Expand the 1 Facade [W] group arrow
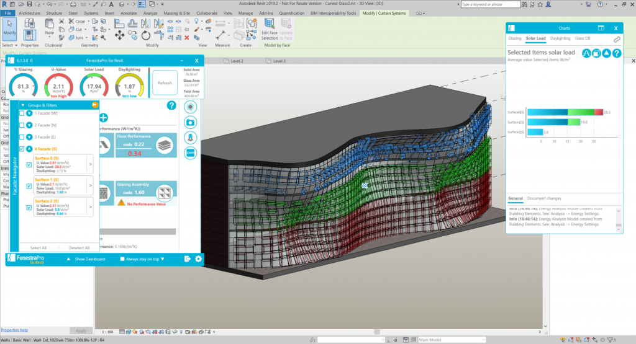 pyautogui.click(x=29, y=113)
